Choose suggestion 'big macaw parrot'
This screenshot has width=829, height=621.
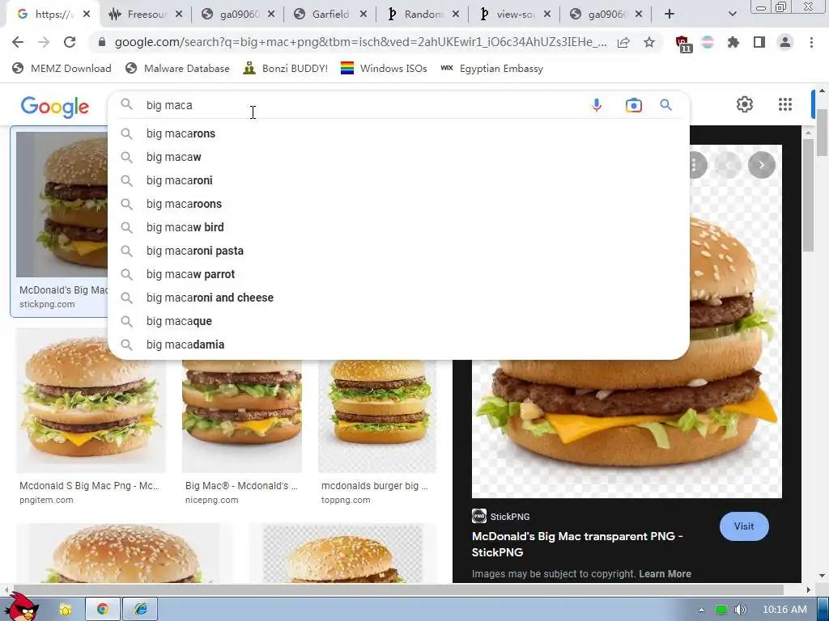pos(398,274)
